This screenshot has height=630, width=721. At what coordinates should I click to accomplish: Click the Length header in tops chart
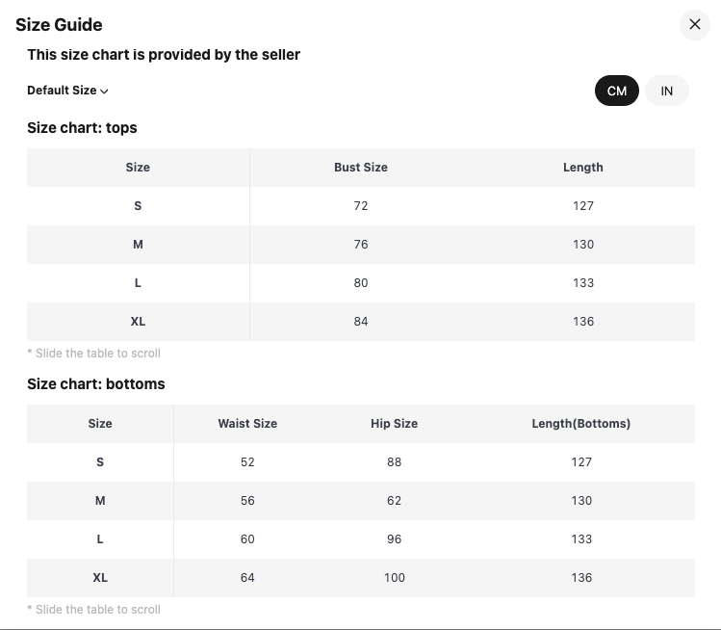pyautogui.click(x=583, y=168)
